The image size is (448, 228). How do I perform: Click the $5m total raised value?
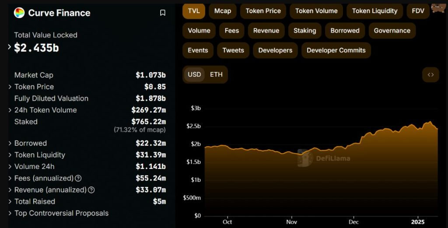click(x=159, y=201)
